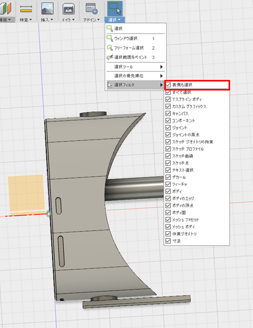Screen dimensions: 253x328
Task: Click the 検査 (Inspect) ruler icon
Action: coord(26,9)
